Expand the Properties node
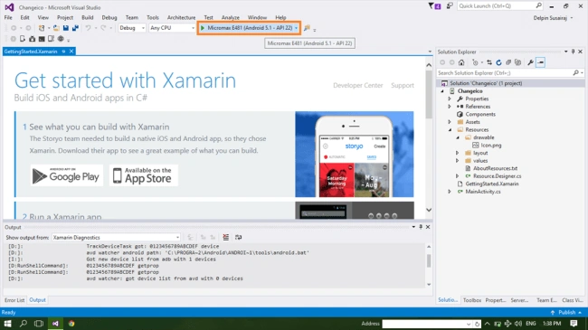Image resolution: width=588 pixels, height=330 pixels. pos(450,99)
